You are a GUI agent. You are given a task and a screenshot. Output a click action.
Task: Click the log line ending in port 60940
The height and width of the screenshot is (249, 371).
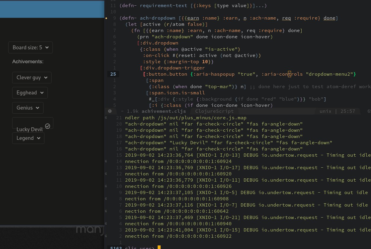178,224
